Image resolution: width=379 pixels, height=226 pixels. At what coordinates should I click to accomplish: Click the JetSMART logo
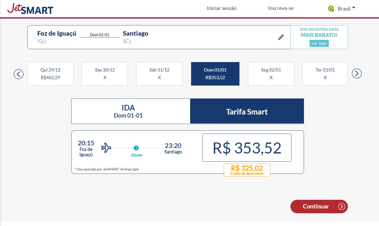tap(30, 9)
